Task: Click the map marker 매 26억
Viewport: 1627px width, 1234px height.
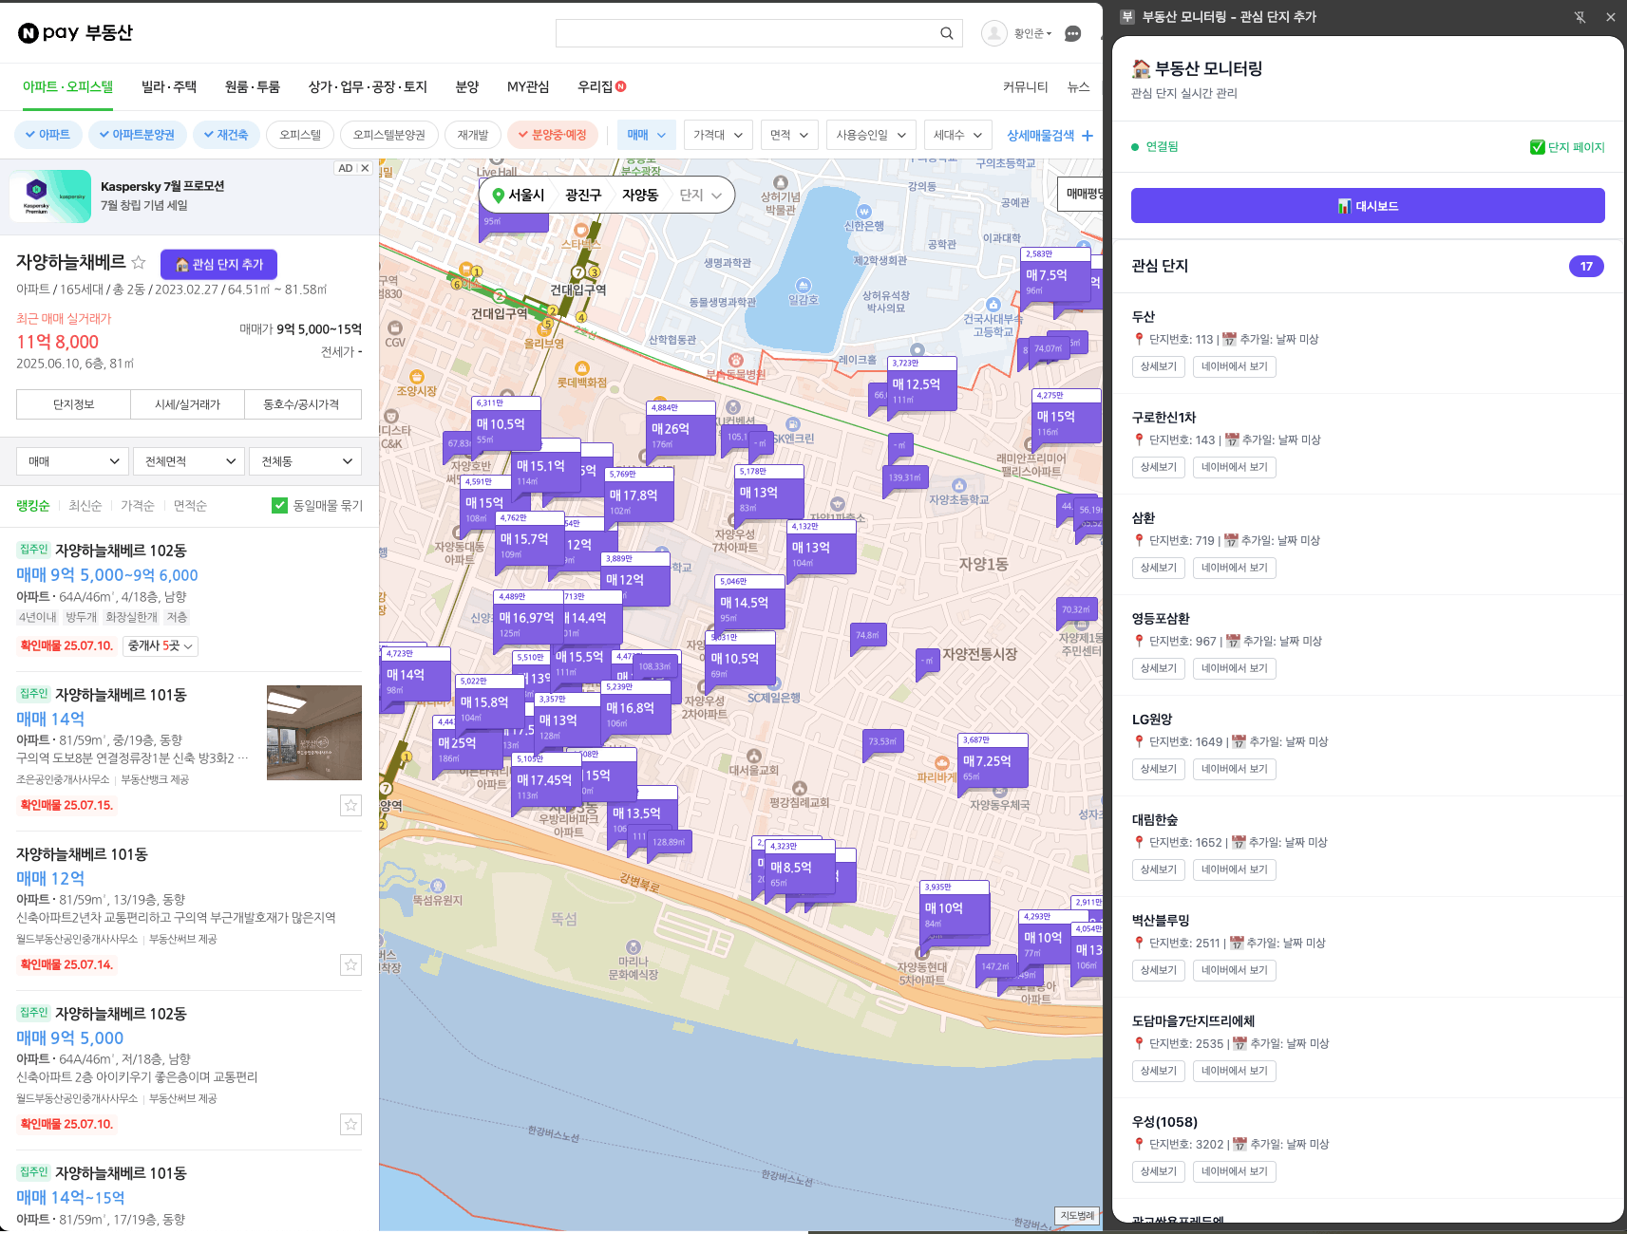Action: (x=681, y=429)
